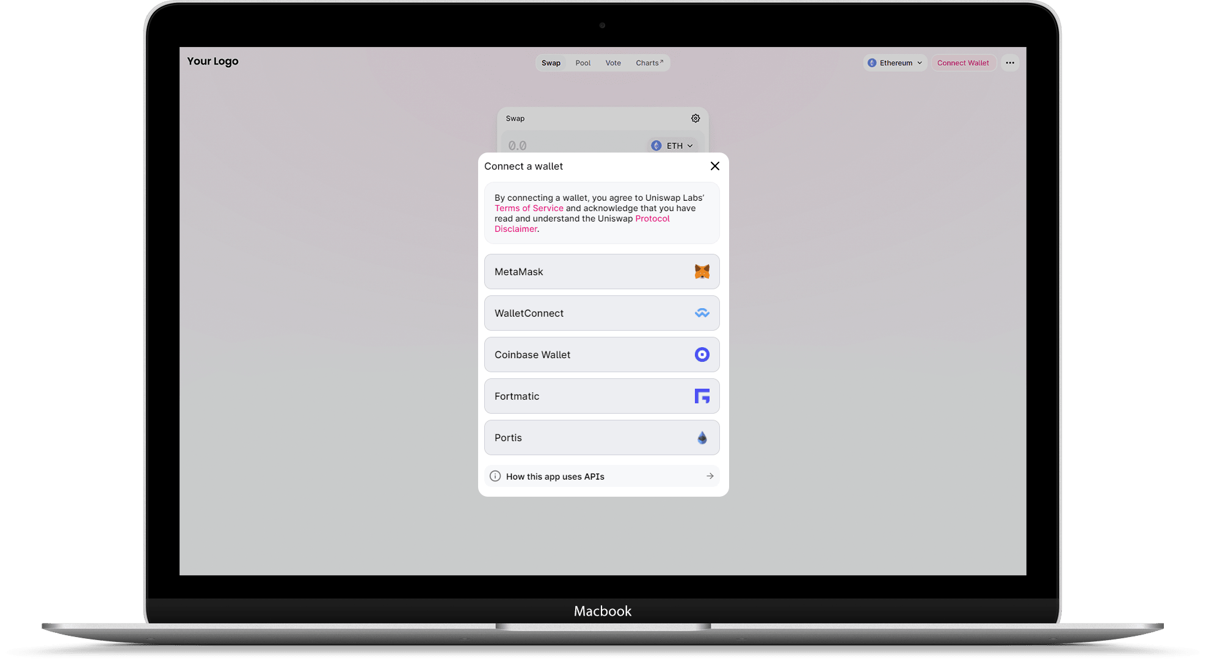Screen dimensions: 1206x659
Task: Click How this app uses APIs
Action: (603, 477)
